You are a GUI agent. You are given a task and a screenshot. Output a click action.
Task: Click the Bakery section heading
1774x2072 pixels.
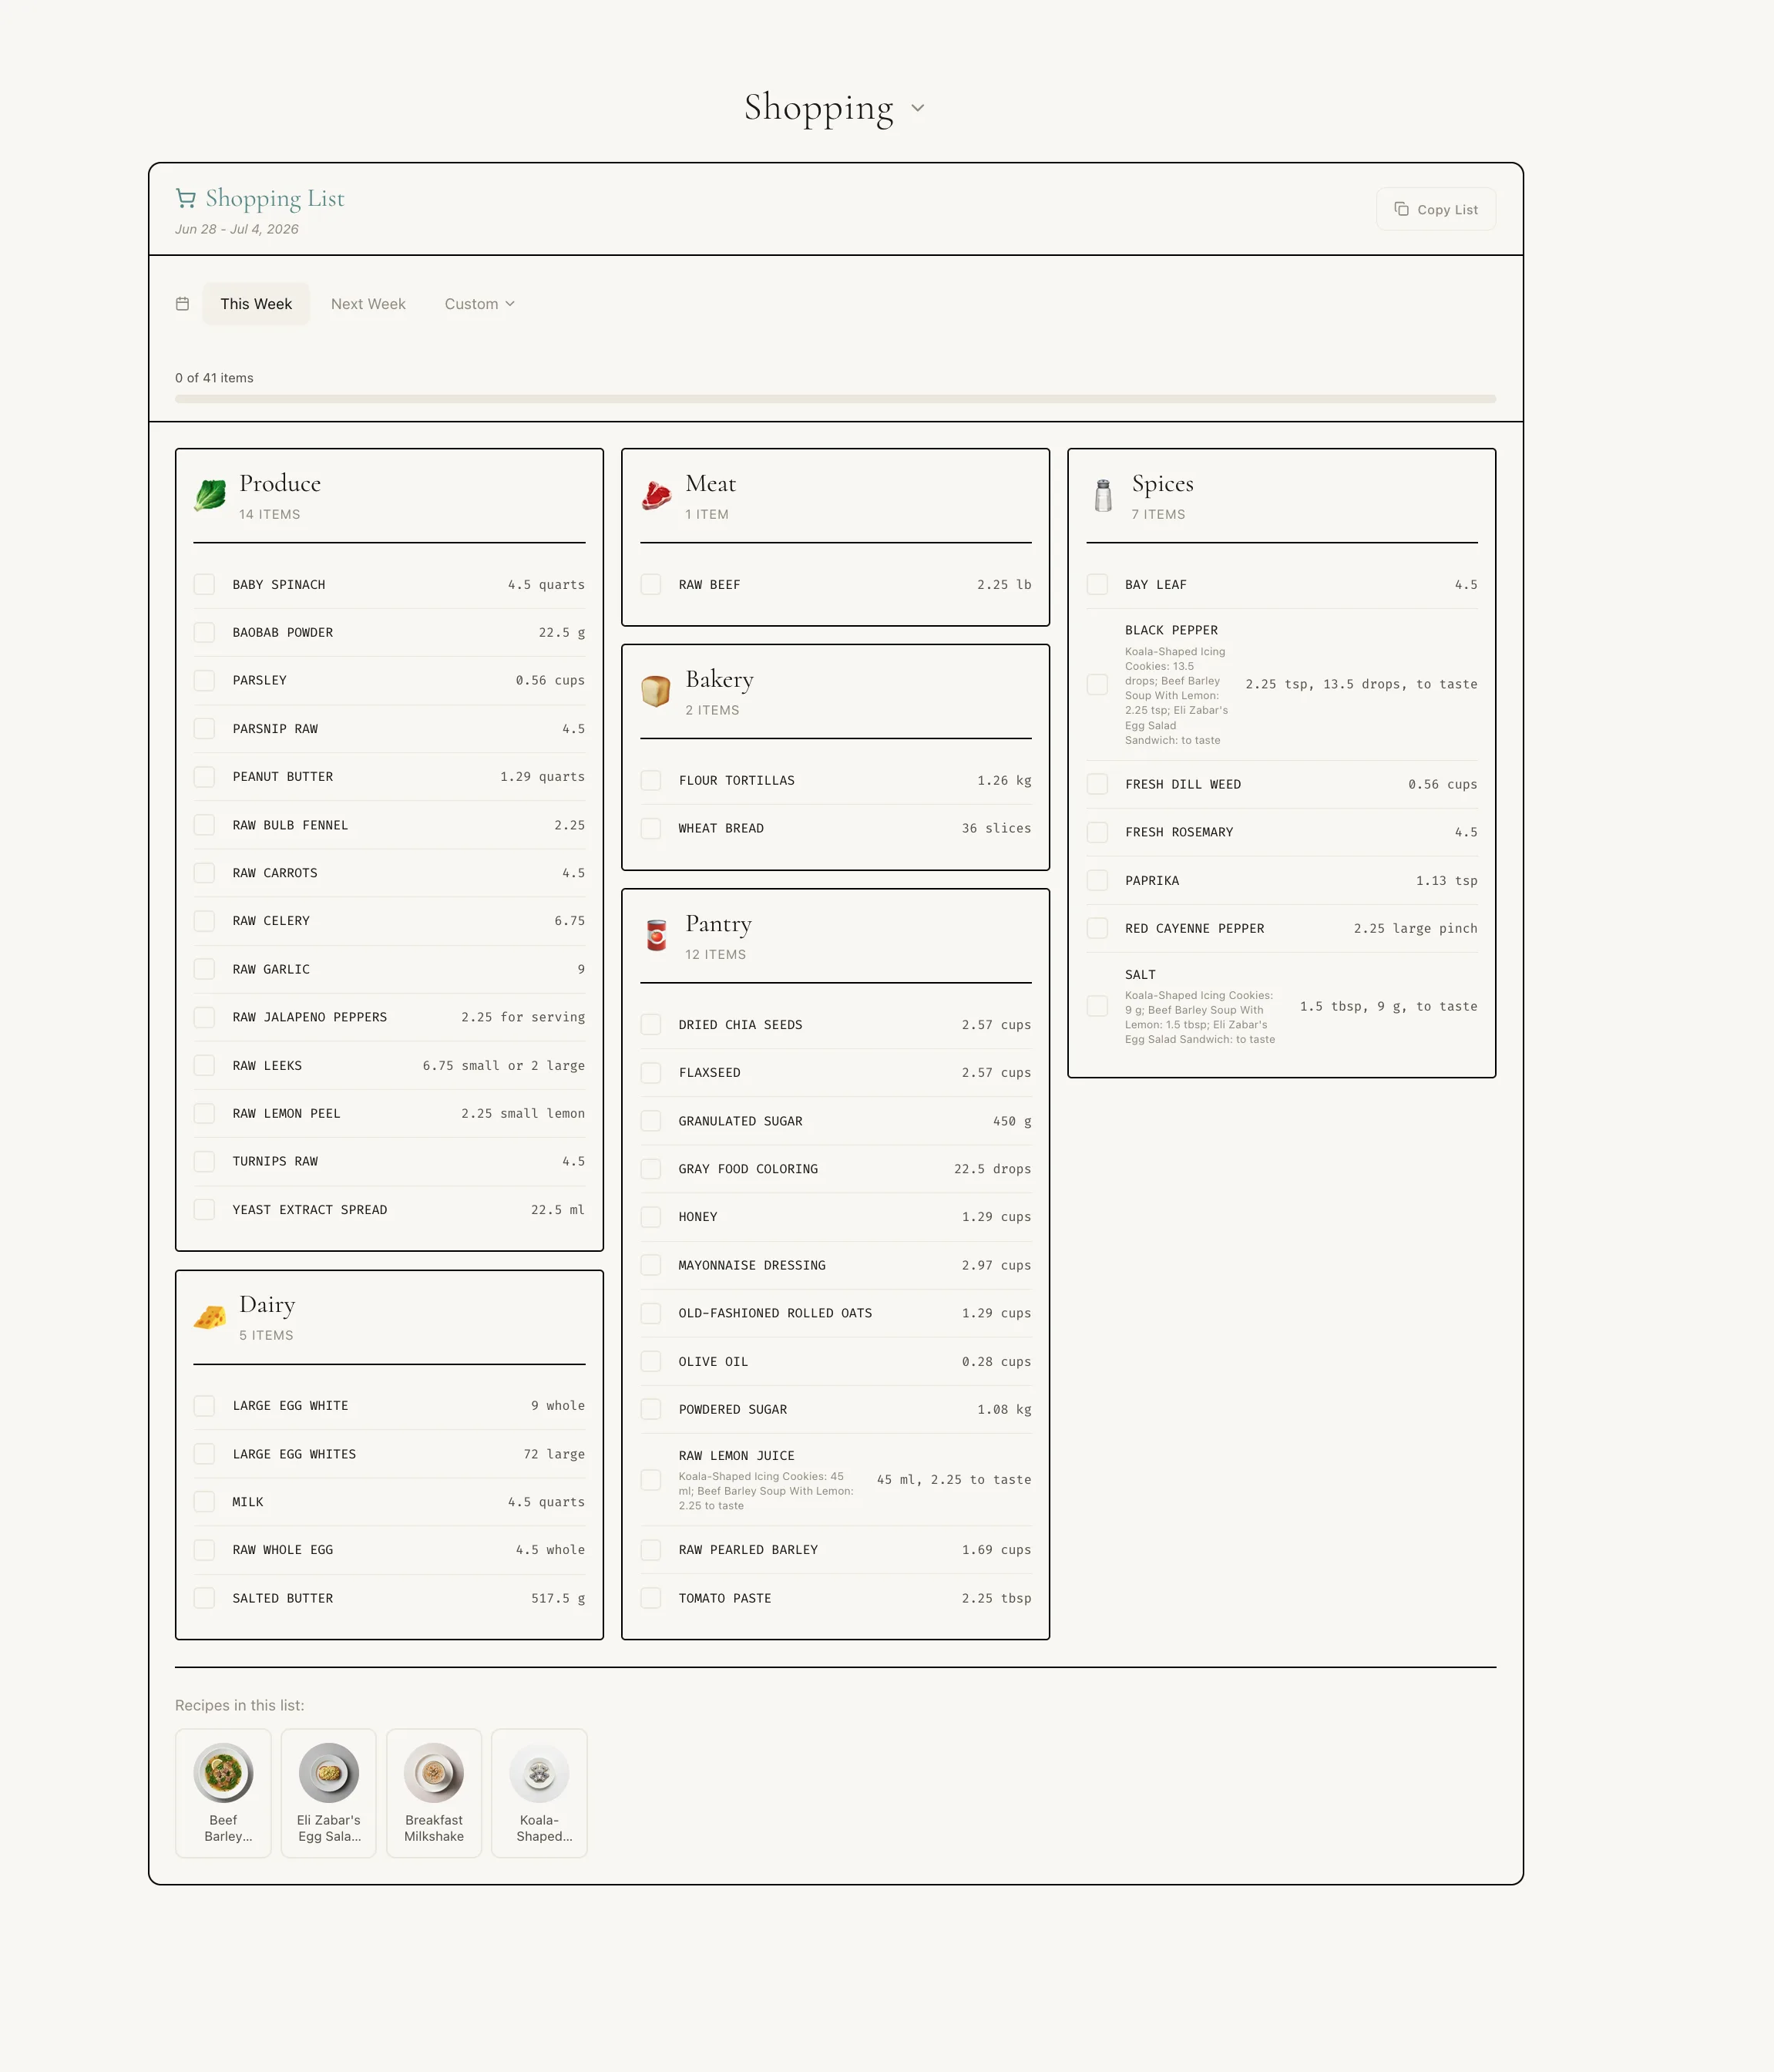pos(719,680)
